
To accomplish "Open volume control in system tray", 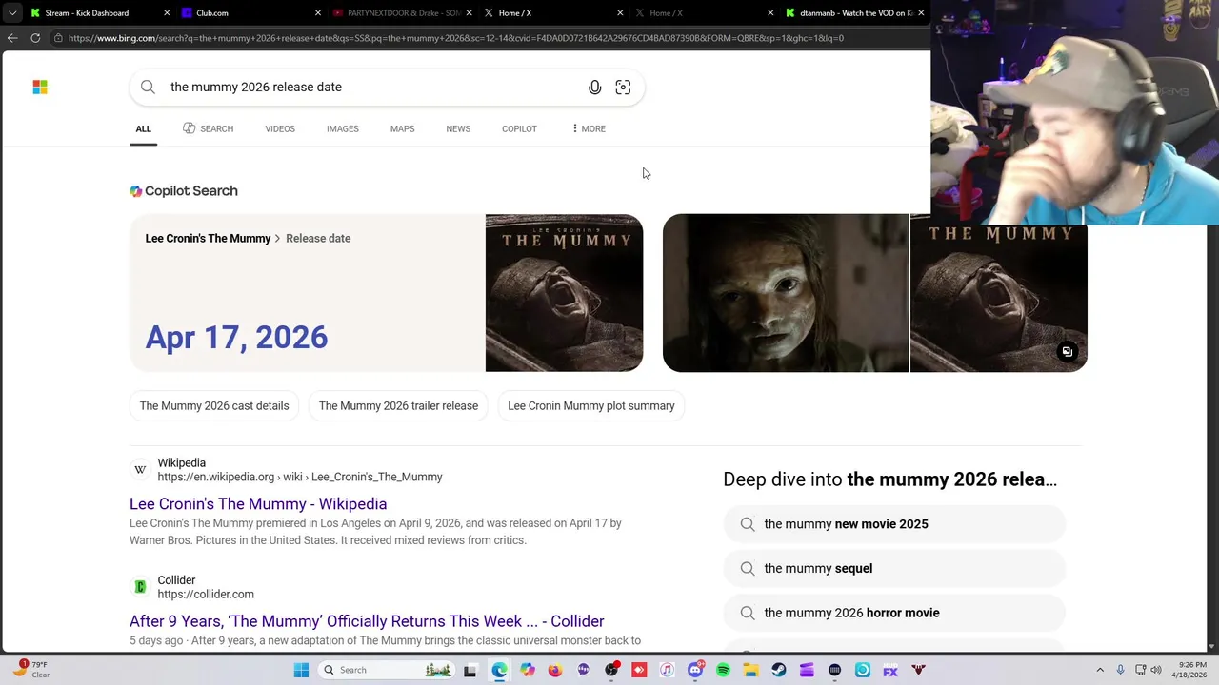I will click(x=1156, y=671).
